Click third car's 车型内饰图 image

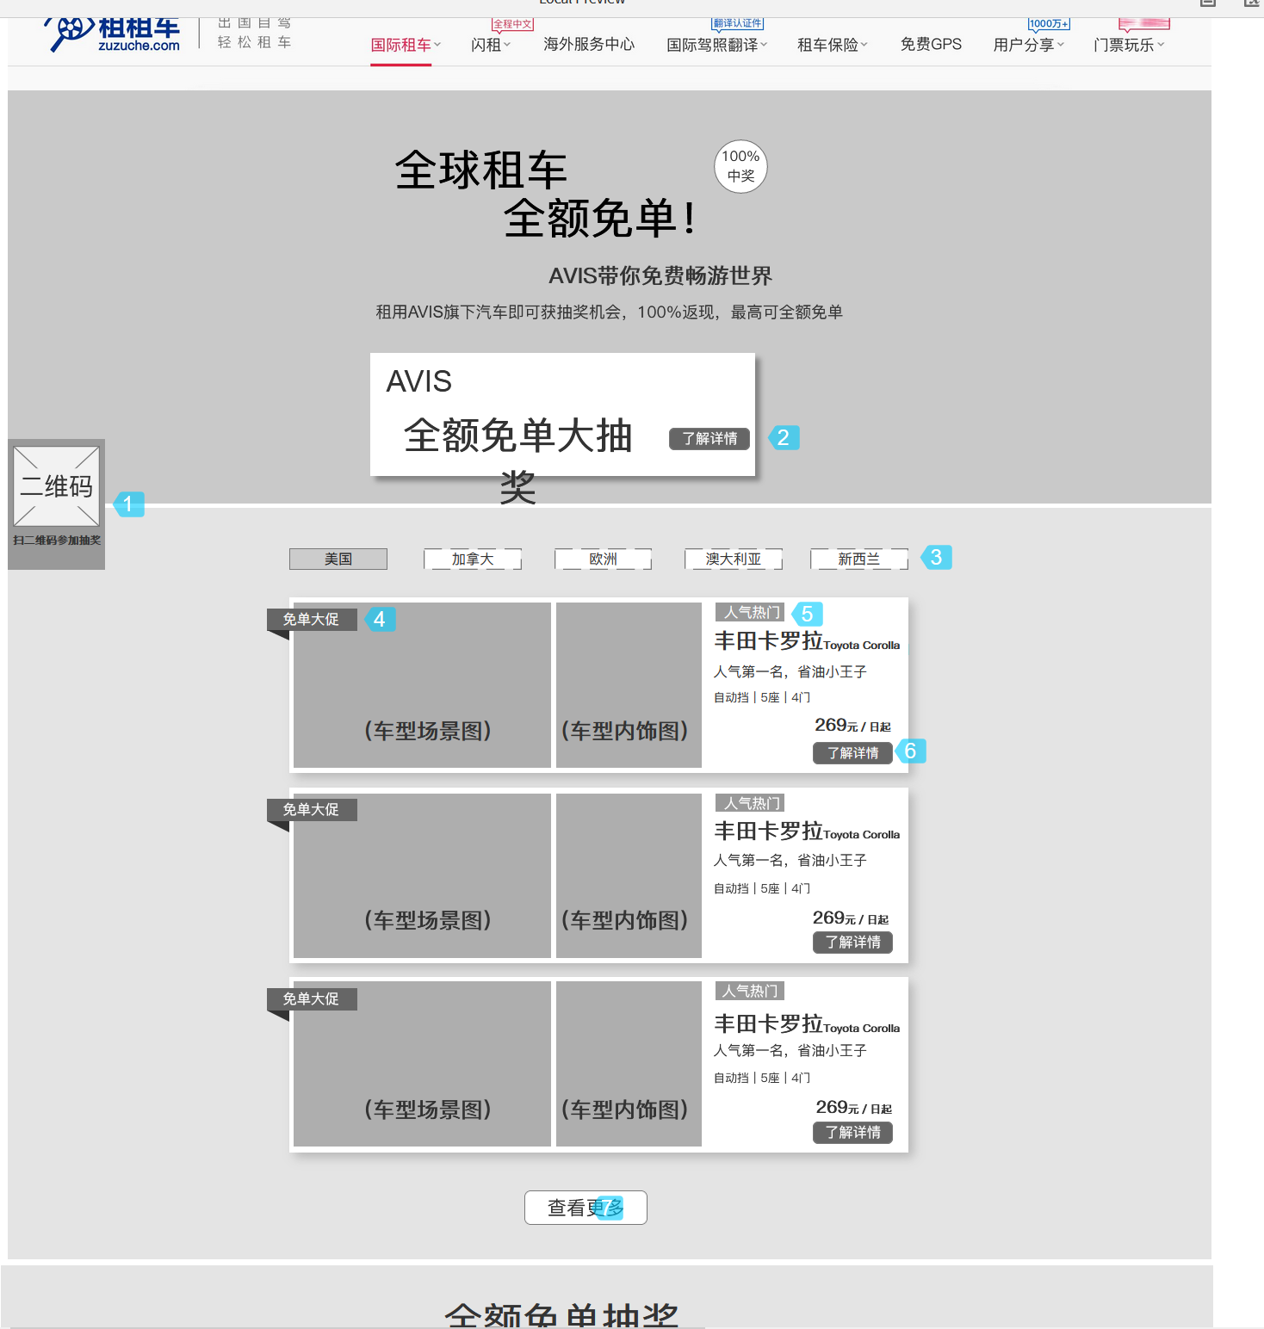tap(629, 1064)
